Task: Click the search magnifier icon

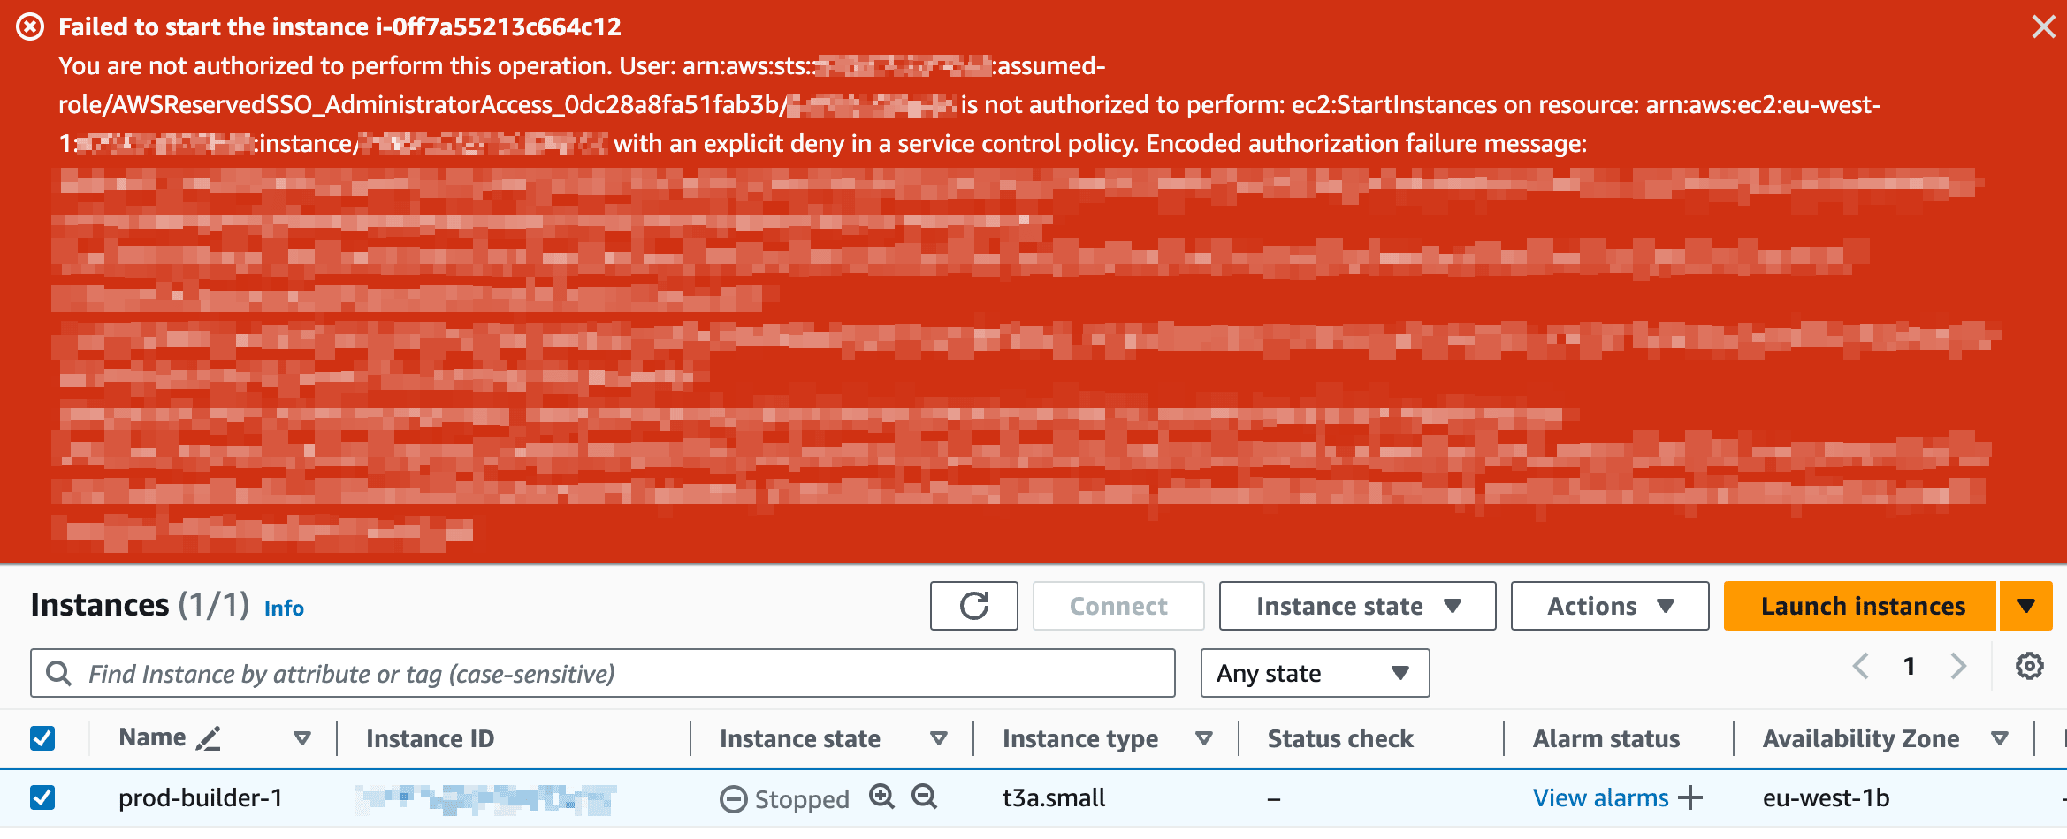Action: pos(58,674)
